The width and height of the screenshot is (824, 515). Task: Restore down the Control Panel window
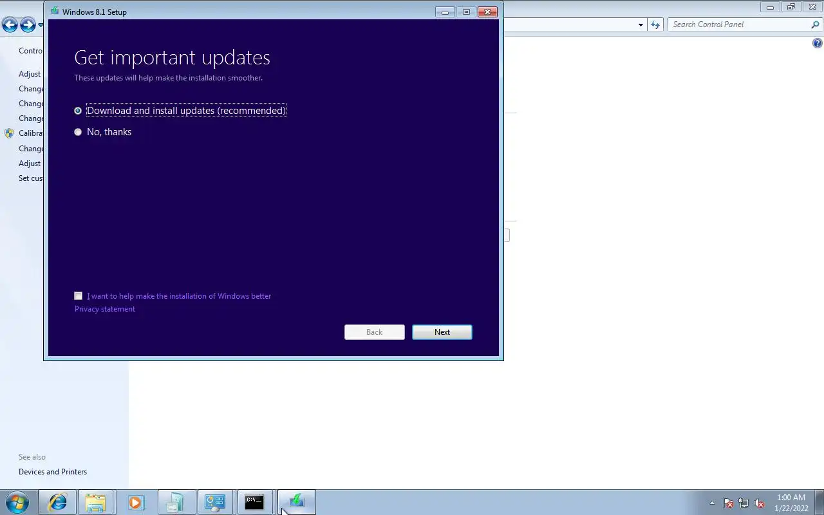(x=791, y=7)
